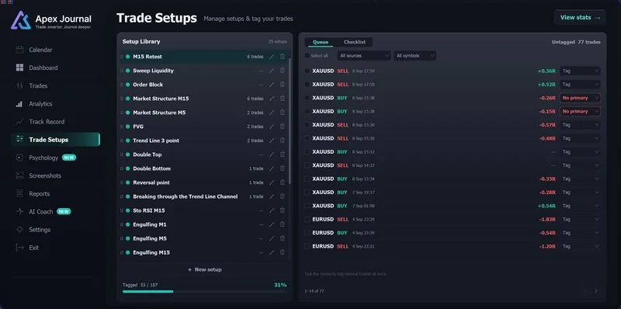Open the All symbols dropdown
This screenshot has width=621, height=309.
(x=415, y=56)
